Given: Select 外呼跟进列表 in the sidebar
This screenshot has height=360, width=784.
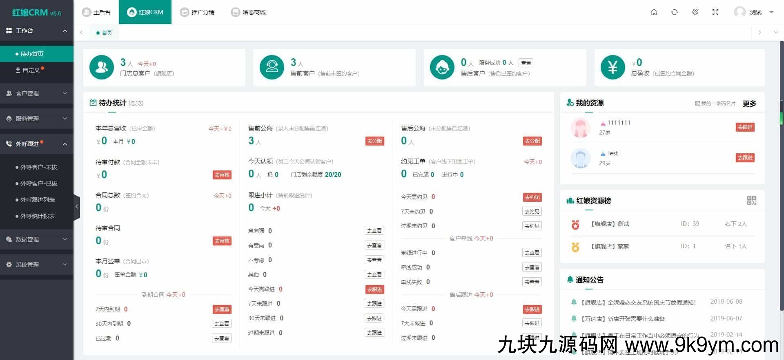Looking at the screenshot, I should pyautogui.click(x=38, y=200).
